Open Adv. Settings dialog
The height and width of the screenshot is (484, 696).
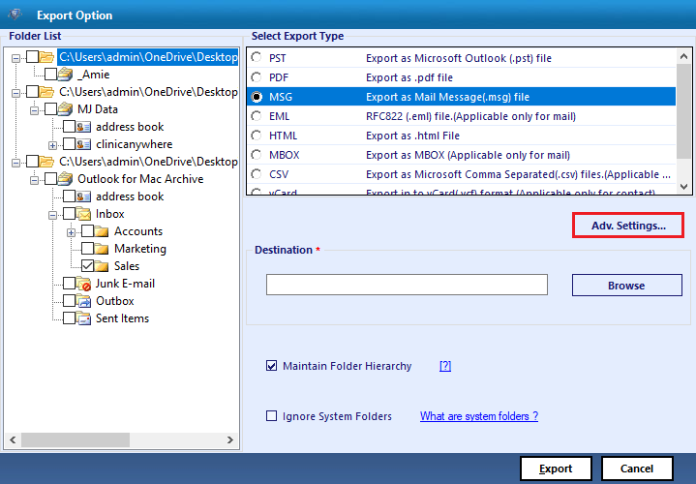pos(628,226)
